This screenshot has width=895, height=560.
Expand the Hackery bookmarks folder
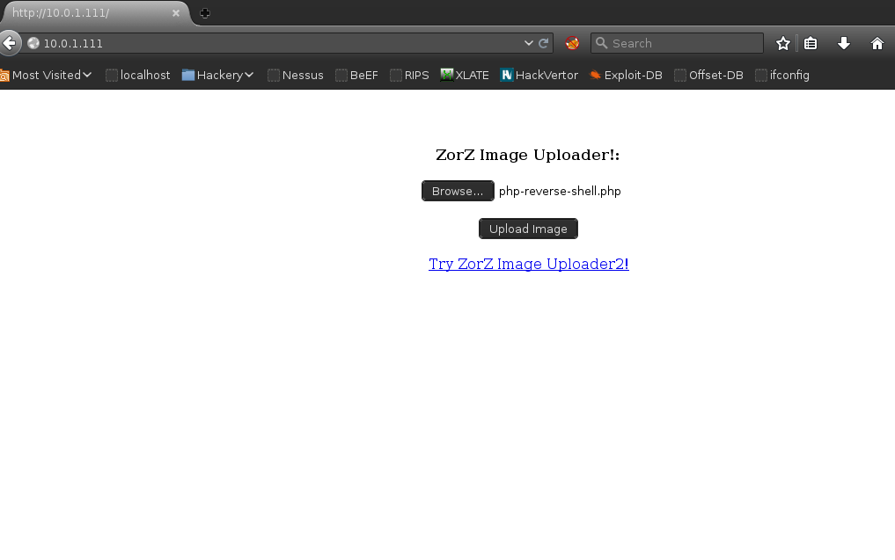tap(217, 75)
